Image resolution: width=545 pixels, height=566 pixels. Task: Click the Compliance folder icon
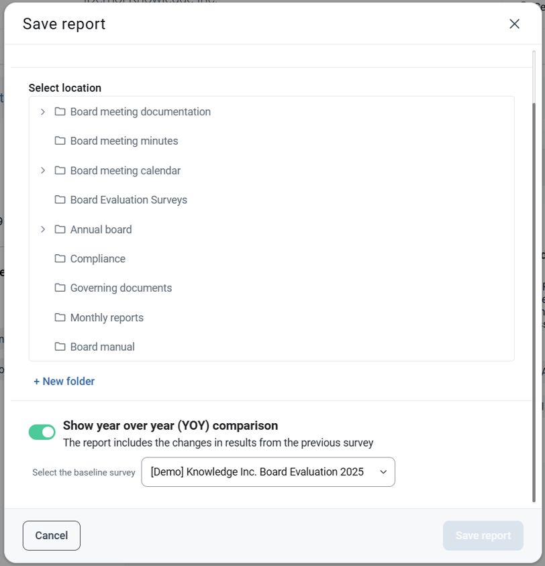(x=60, y=259)
